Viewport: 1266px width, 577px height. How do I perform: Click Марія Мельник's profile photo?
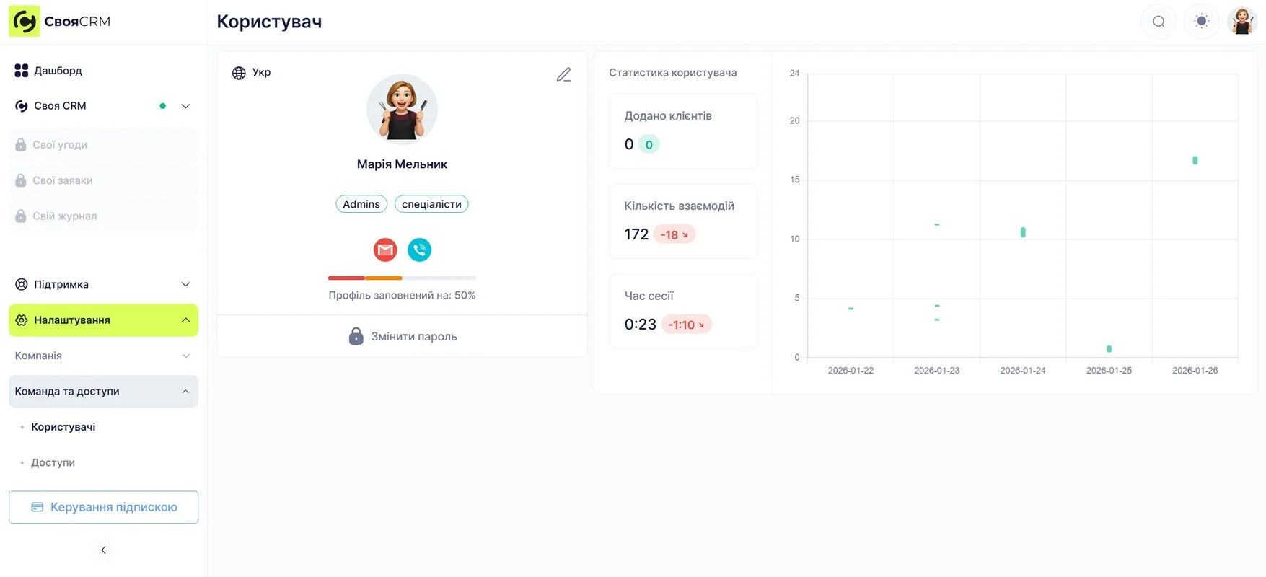(x=402, y=110)
